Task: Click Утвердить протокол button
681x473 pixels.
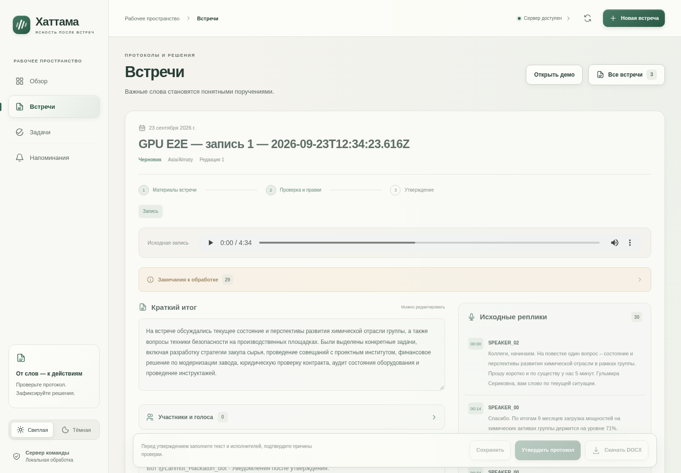Action: click(x=548, y=450)
